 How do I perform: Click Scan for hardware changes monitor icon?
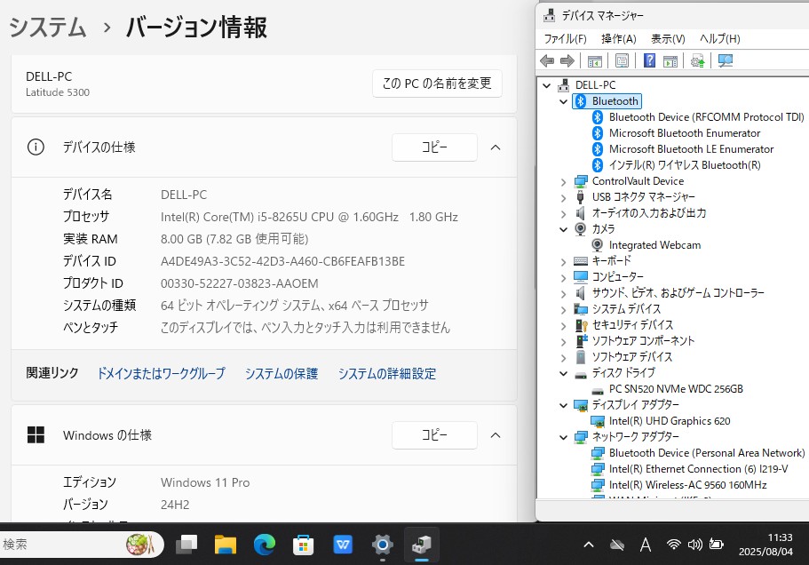pos(726,61)
